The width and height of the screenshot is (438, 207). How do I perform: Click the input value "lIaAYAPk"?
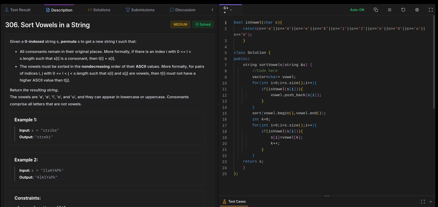click(x=52, y=170)
